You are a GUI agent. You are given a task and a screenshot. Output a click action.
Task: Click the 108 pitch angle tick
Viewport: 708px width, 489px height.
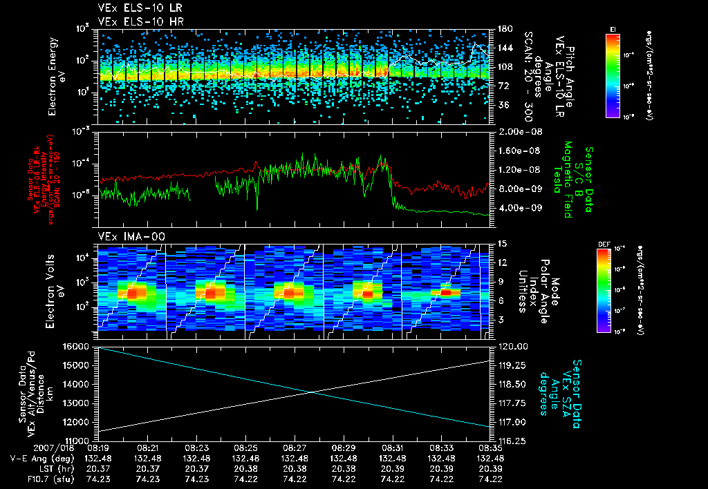click(x=505, y=67)
